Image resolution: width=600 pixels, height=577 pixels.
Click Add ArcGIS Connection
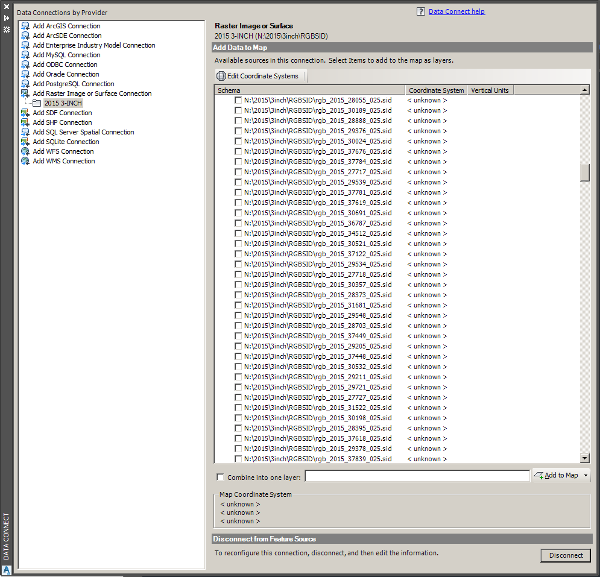pyautogui.click(x=66, y=25)
